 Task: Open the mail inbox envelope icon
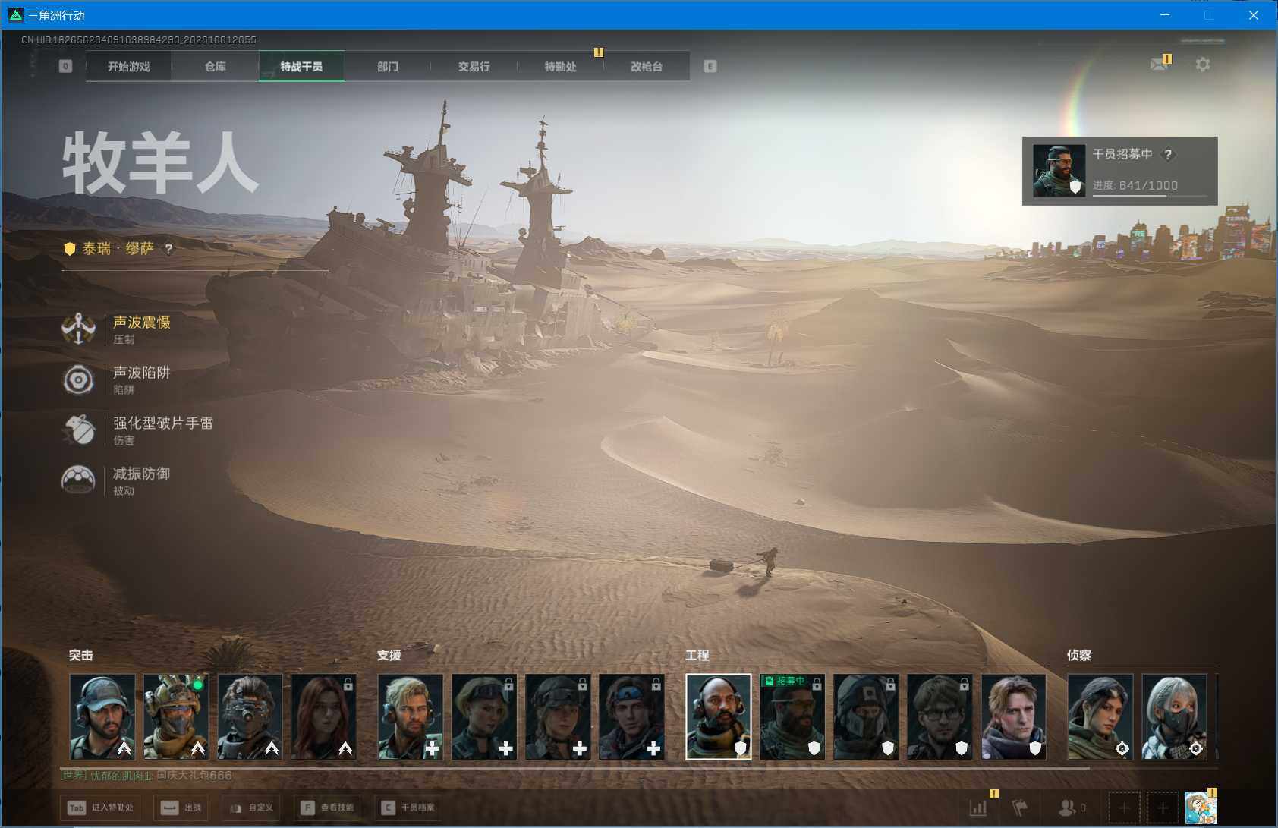[x=1159, y=65]
